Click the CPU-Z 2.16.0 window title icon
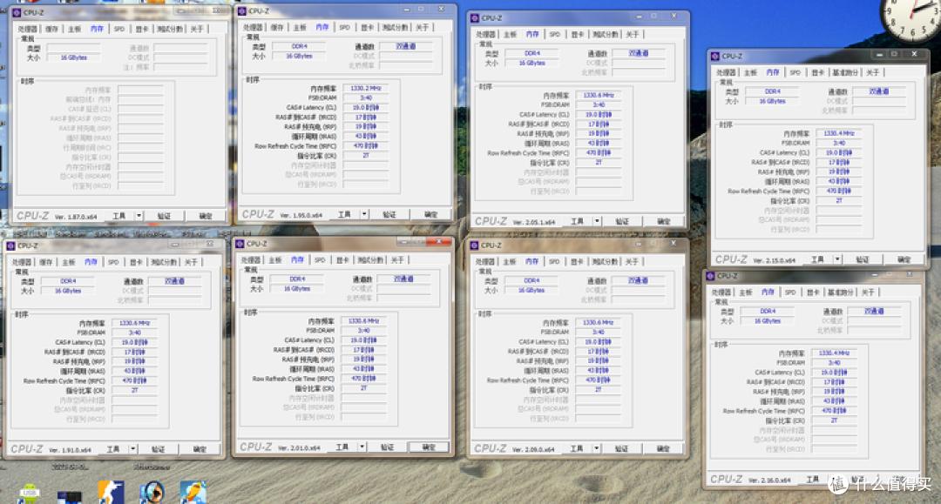This screenshot has width=941, height=504. pyautogui.click(x=710, y=276)
